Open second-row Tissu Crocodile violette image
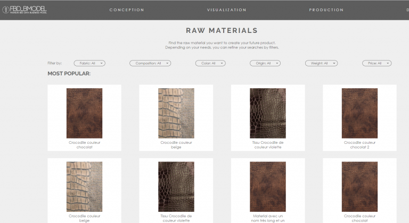Image resolution: width=409 pixels, height=223 pixels. pos(176,186)
